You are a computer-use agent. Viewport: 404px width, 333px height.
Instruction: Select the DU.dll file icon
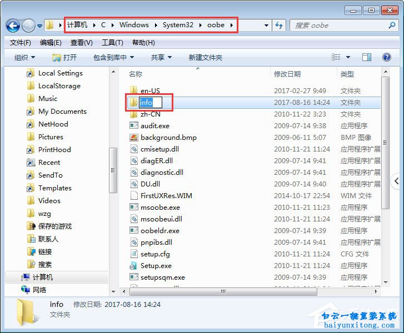pyautogui.click(x=134, y=184)
